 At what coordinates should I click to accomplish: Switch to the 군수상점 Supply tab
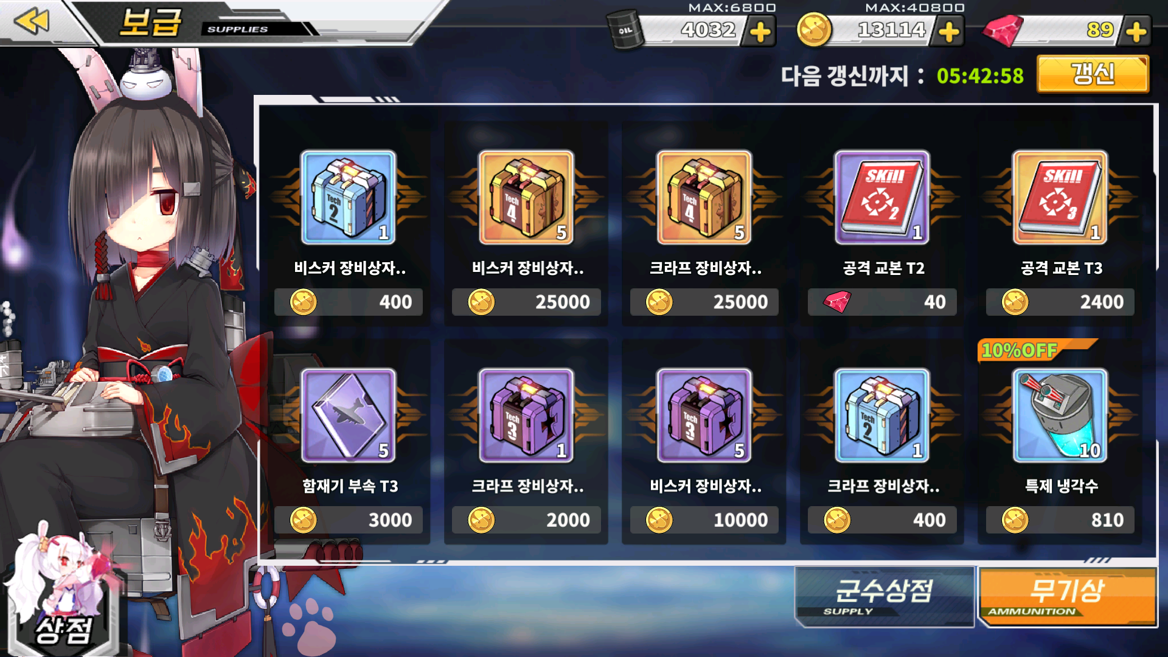click(885, 596)
